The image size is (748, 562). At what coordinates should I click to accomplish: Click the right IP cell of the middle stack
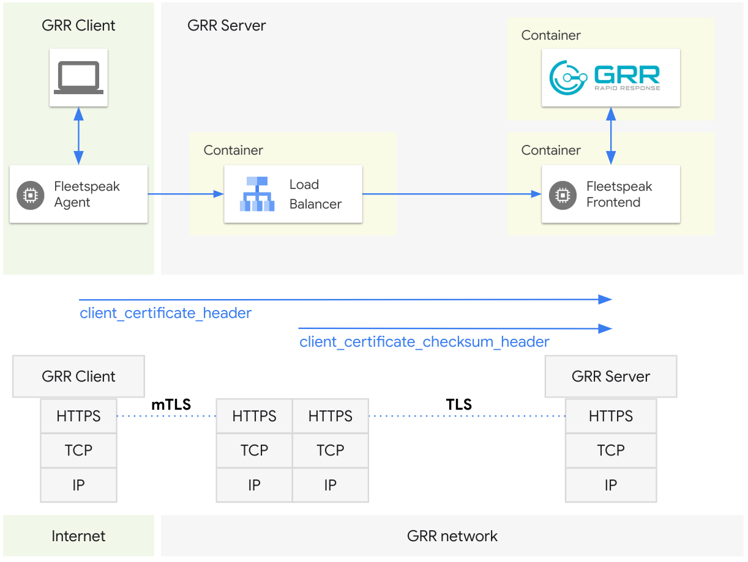[331, 486]
